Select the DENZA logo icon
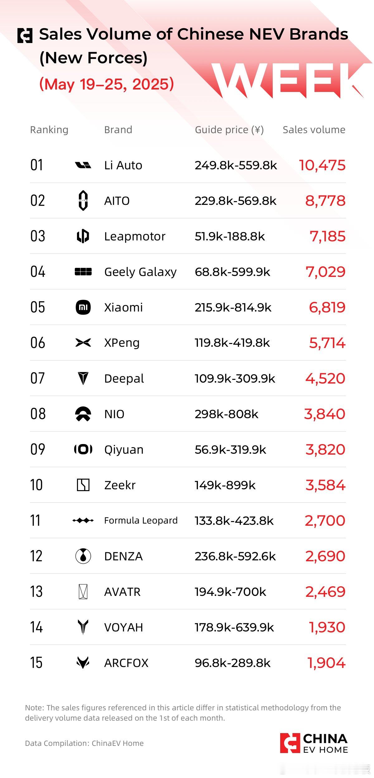Image resolution: width=374 pixels, height=778 pixels. 83,556
